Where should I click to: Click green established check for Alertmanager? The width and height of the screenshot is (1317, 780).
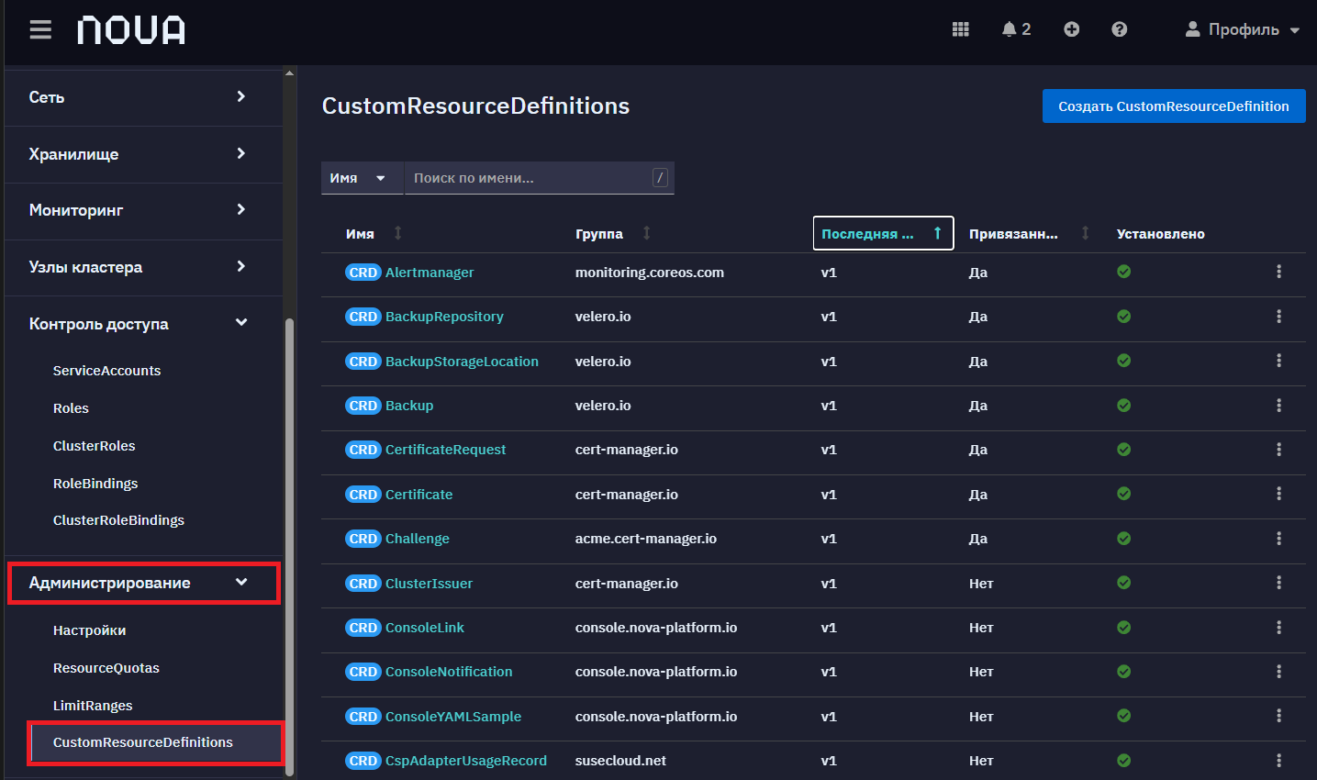tap(1123, 272)
